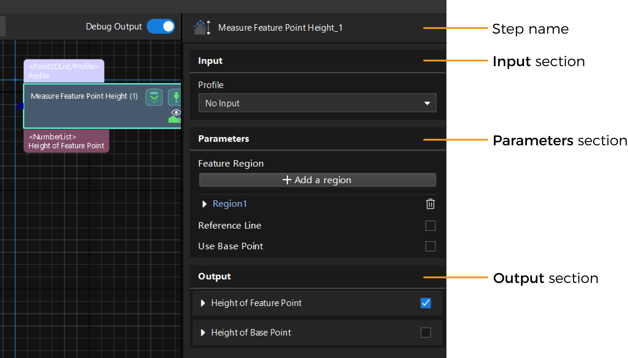Click the Measure Feature Point Height panel icon

[x=202, y=27]
